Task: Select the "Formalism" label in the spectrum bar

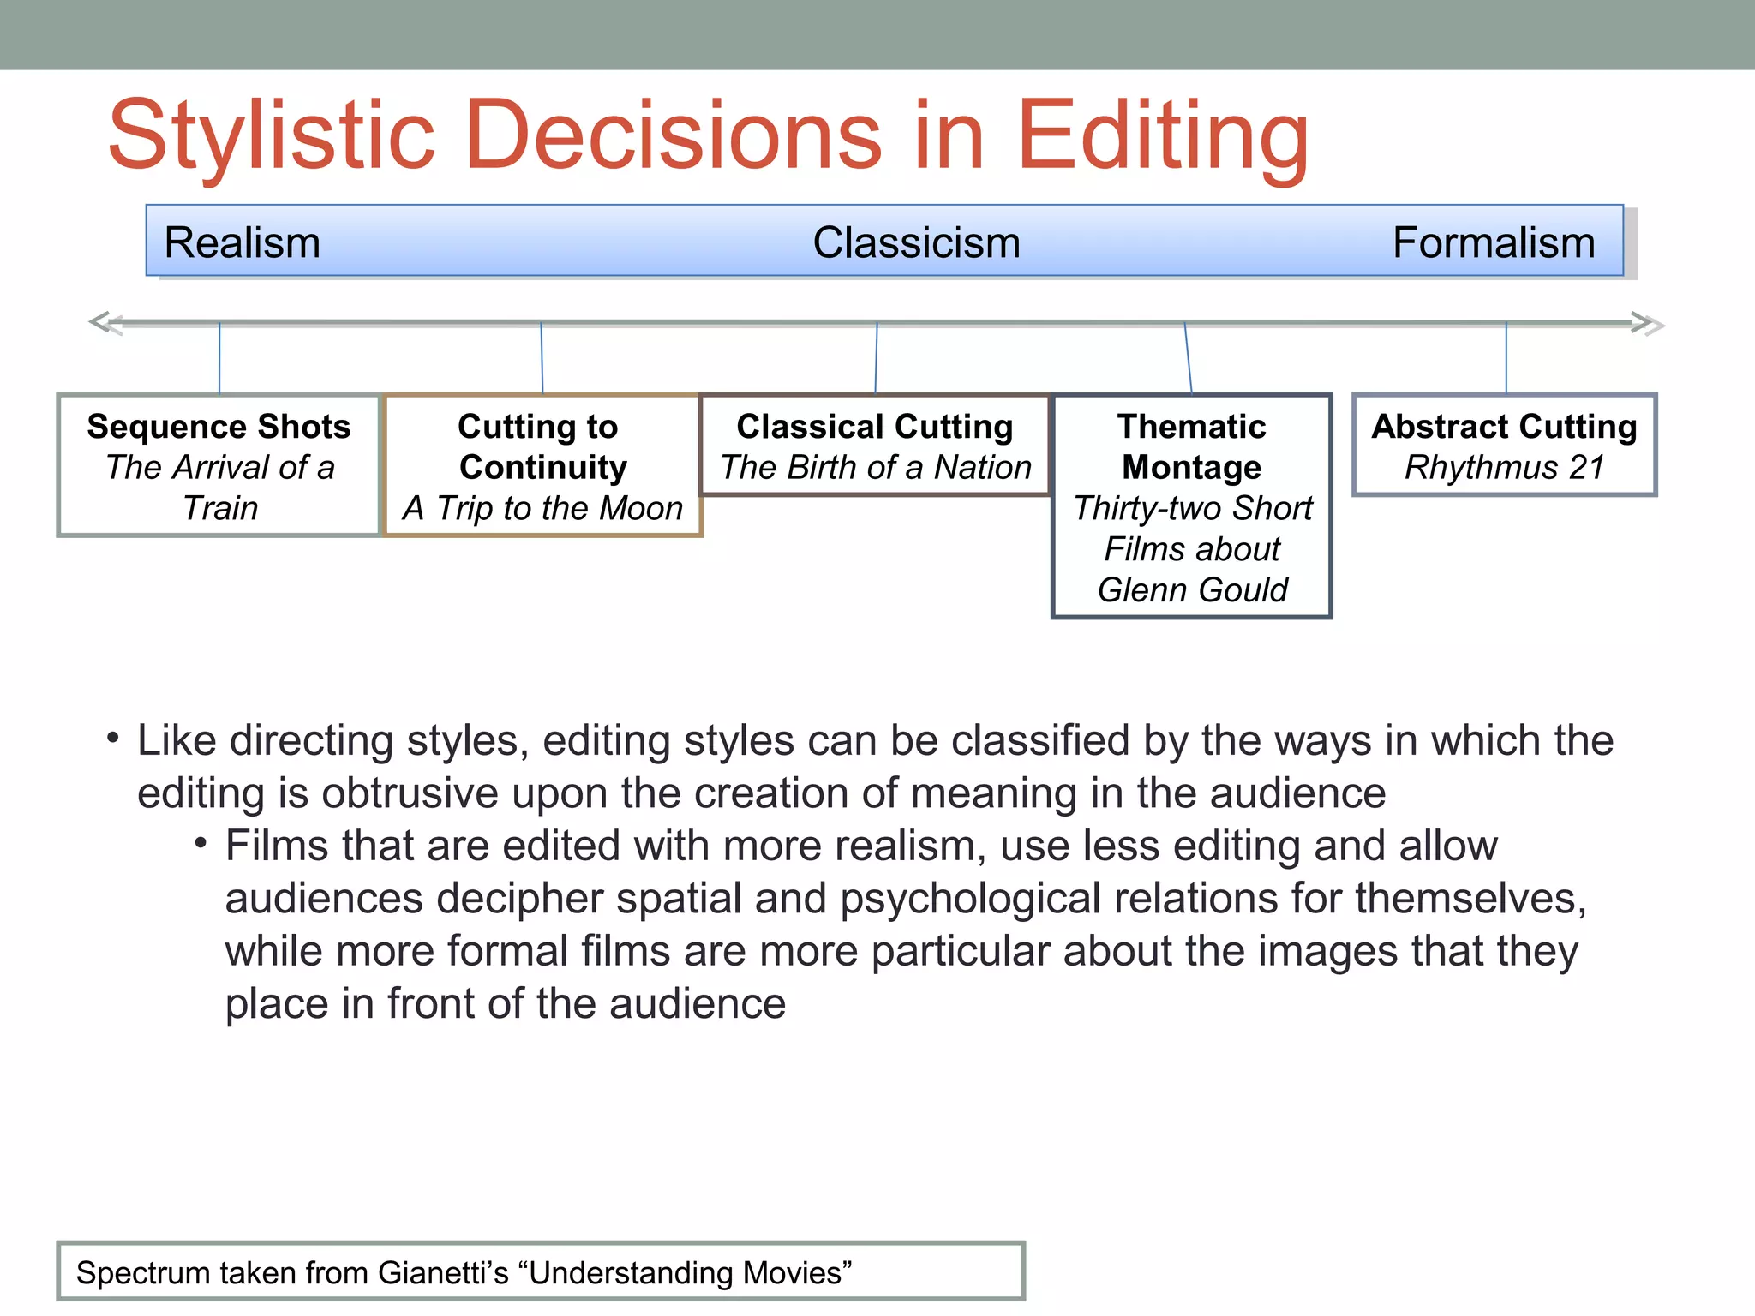Action: pos(1494,242)
